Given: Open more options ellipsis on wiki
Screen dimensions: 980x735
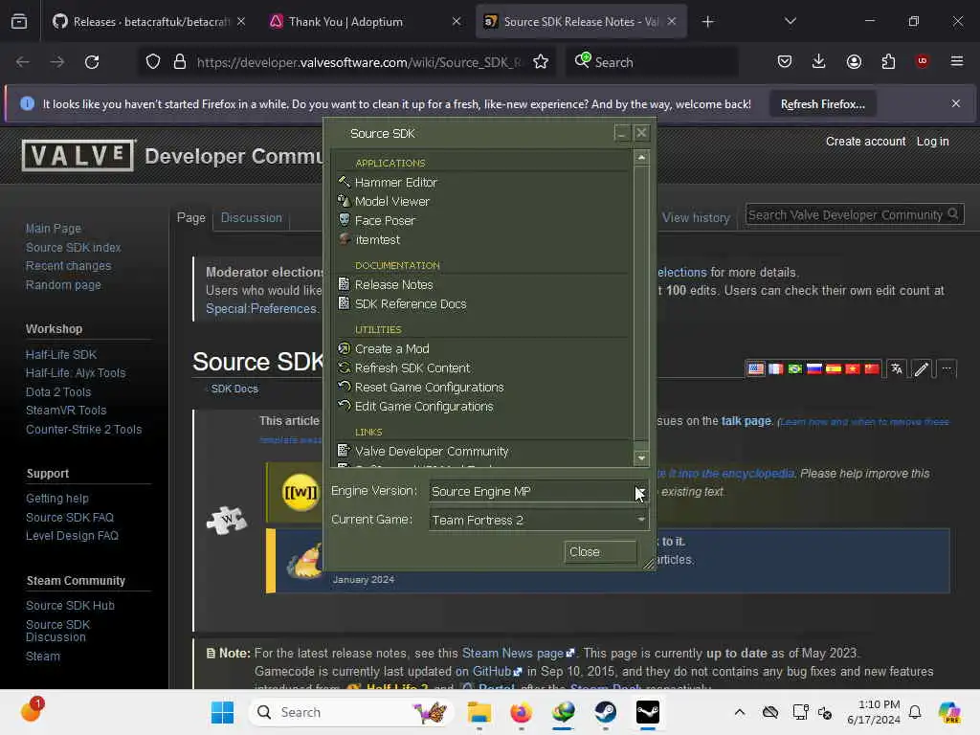Looking at the screenshot, I should 947,368.
